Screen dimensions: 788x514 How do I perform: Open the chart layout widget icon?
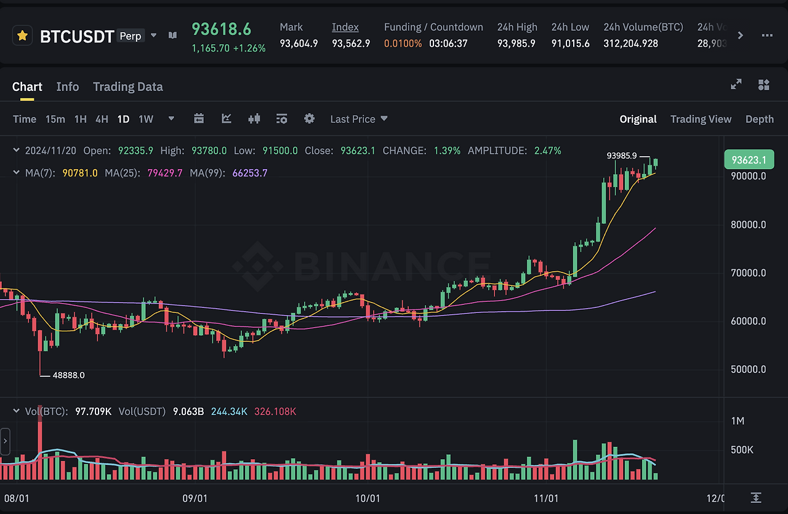click(x=763, y=85)
